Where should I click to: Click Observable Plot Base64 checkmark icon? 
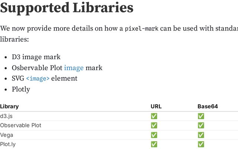tap(201, 126)
